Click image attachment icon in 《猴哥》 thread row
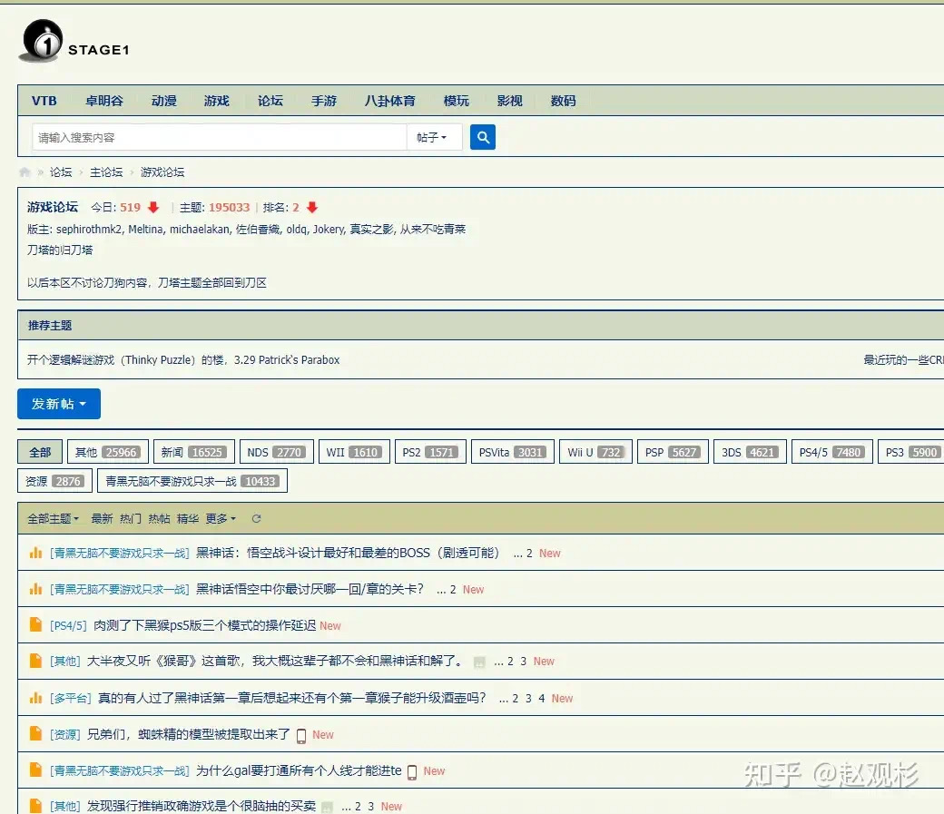Viewport: 944px width, 814px height. point(479,662)
